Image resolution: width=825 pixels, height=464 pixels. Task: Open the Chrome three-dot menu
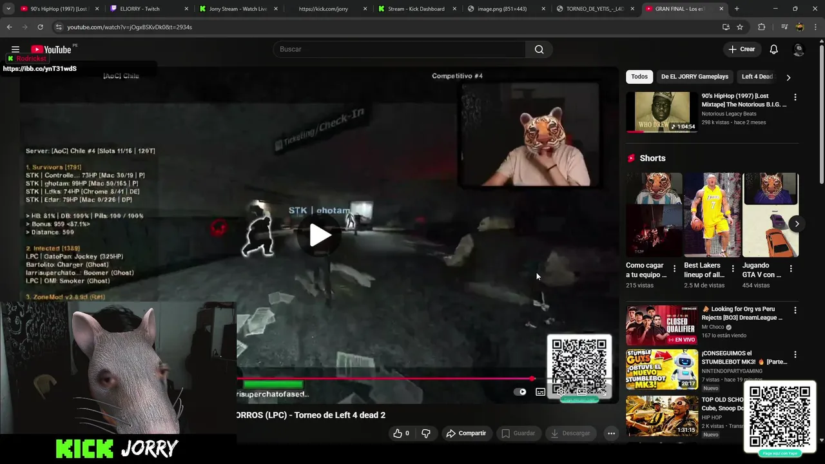815,27
